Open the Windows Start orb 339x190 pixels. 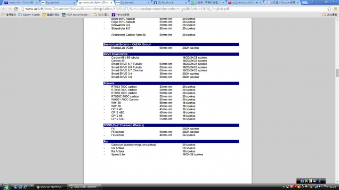[x=6, y=187]
